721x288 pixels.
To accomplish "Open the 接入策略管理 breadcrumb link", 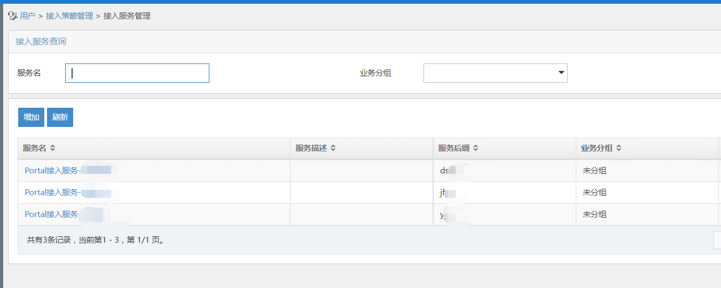I will tap(69, 16).
